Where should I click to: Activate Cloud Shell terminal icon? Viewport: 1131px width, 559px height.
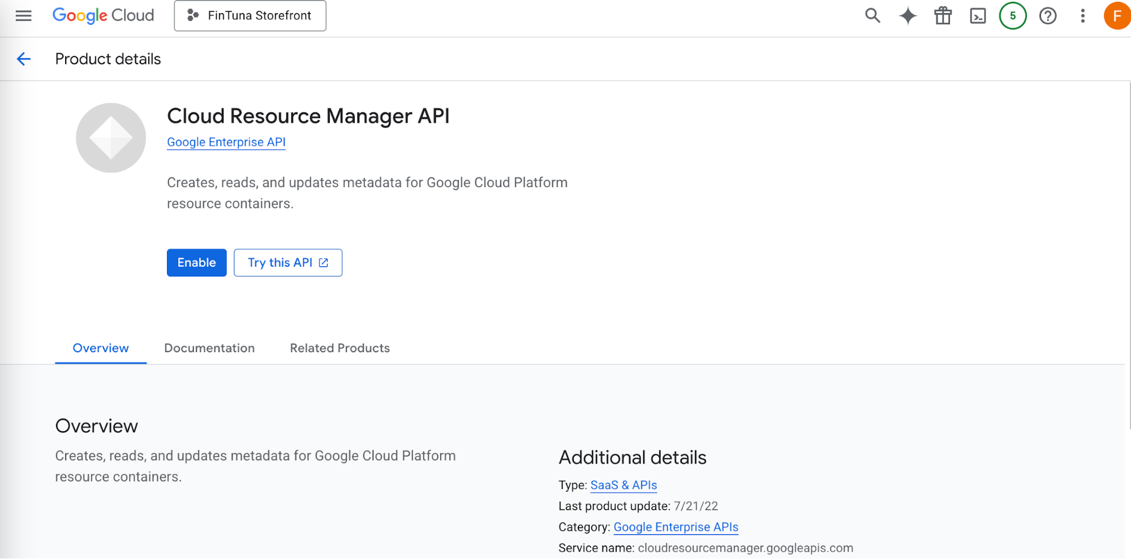(x=978, y=16)
